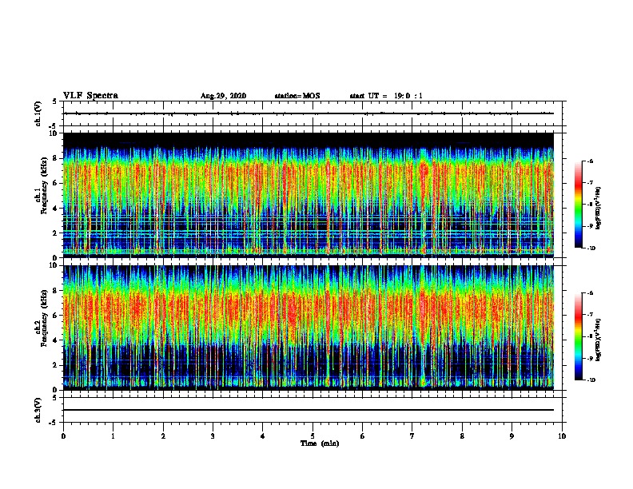The width and height of the screenshot is (633, 489).
Task: Click the ch.2 spectrogram color bar
Action: (578, 336)
